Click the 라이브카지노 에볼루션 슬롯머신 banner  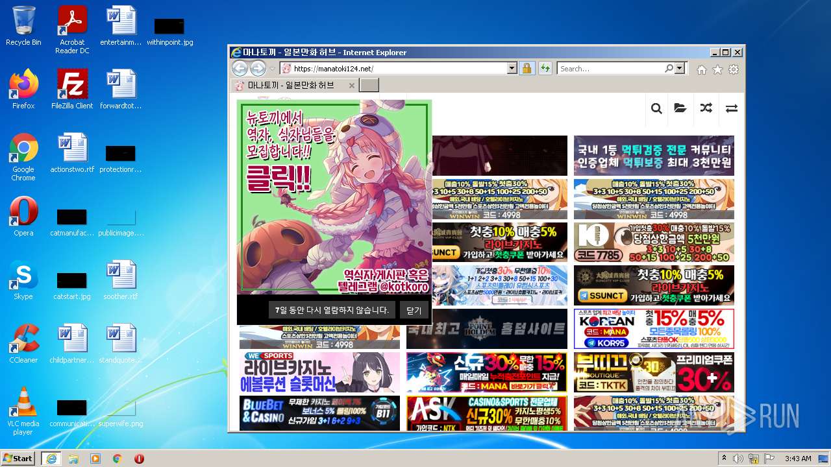(319, 372)
